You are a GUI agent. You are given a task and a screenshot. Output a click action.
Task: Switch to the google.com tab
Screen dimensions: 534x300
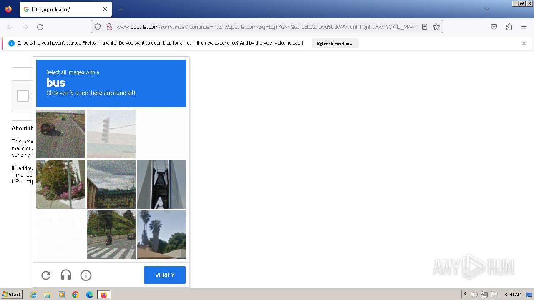(65, 9)
